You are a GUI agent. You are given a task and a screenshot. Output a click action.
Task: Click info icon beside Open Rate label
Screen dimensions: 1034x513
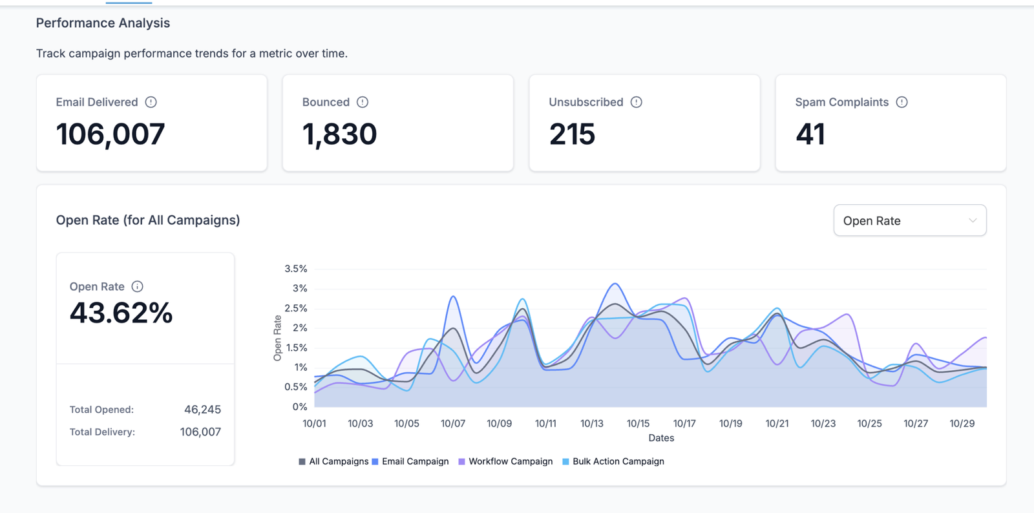(x=138, y=286)
